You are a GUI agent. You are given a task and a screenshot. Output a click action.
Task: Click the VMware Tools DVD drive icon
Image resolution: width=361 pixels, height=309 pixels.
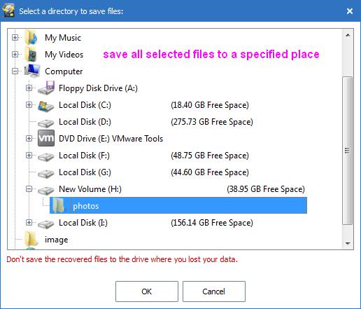pyautogui.click(x=46, y=138)
